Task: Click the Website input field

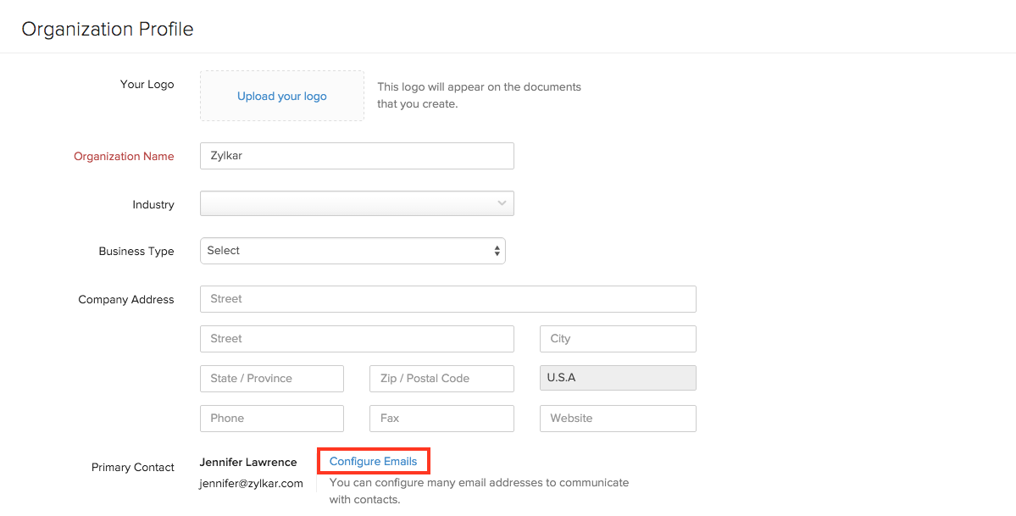Action: tap(617, 418)
